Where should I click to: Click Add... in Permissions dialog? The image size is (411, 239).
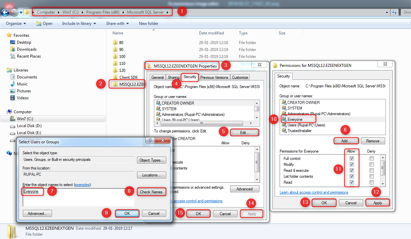pyautogui.click(x=346, y=141)
